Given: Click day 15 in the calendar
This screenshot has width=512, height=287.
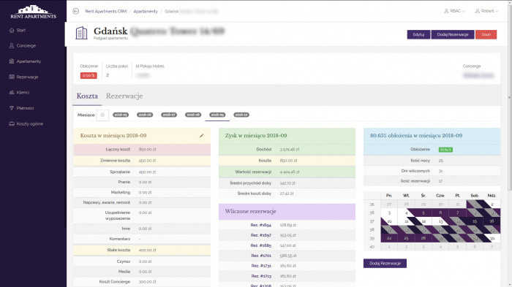Looking at the screenshot, I should point(475,221).
